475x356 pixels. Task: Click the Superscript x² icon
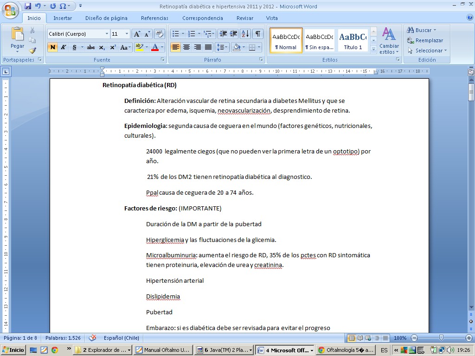(113, 47)
